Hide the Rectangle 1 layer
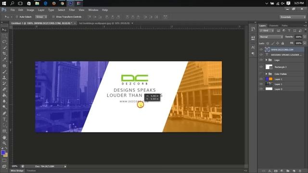 261,67
